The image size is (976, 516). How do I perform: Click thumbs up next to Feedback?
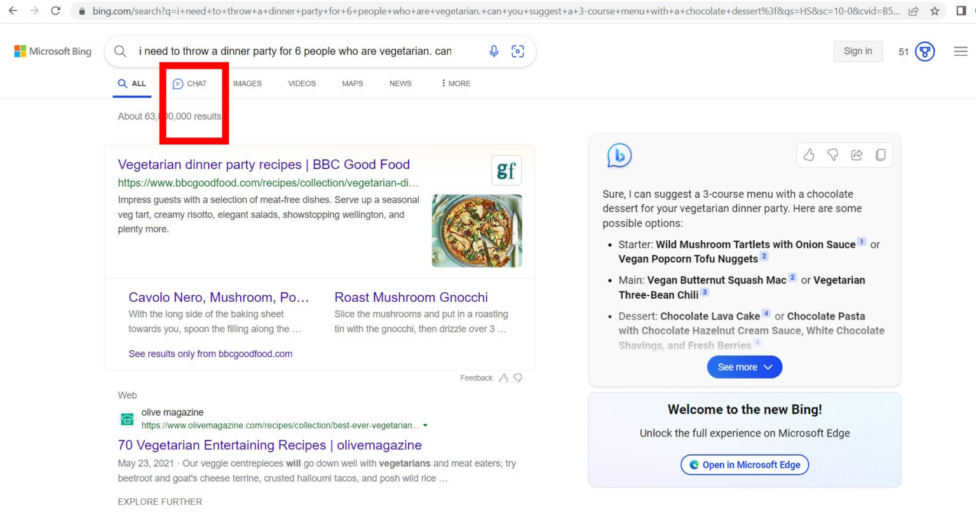pyautogui.click(x=503, y=377)
